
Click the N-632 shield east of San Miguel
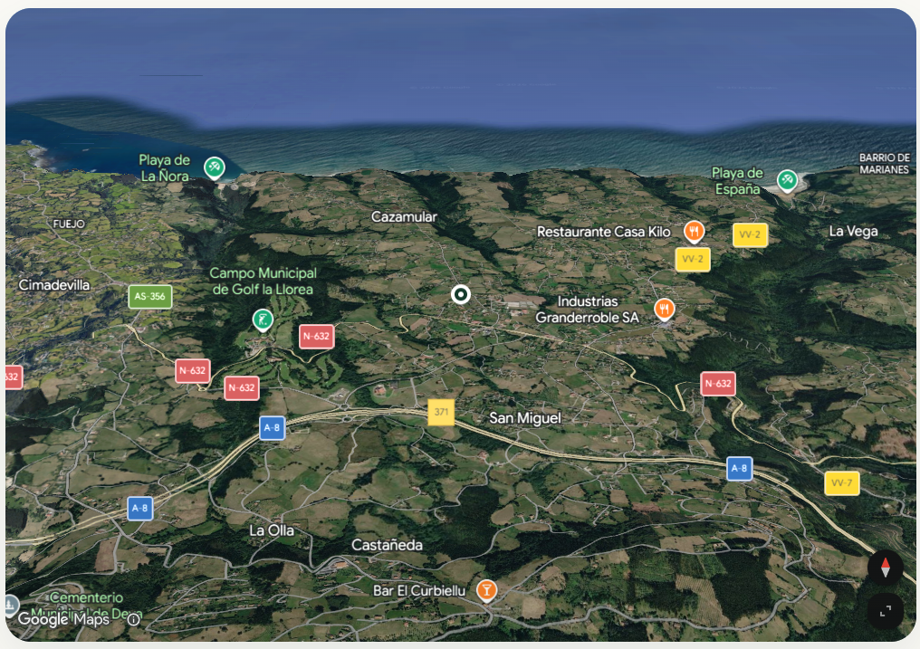(718, 384)
